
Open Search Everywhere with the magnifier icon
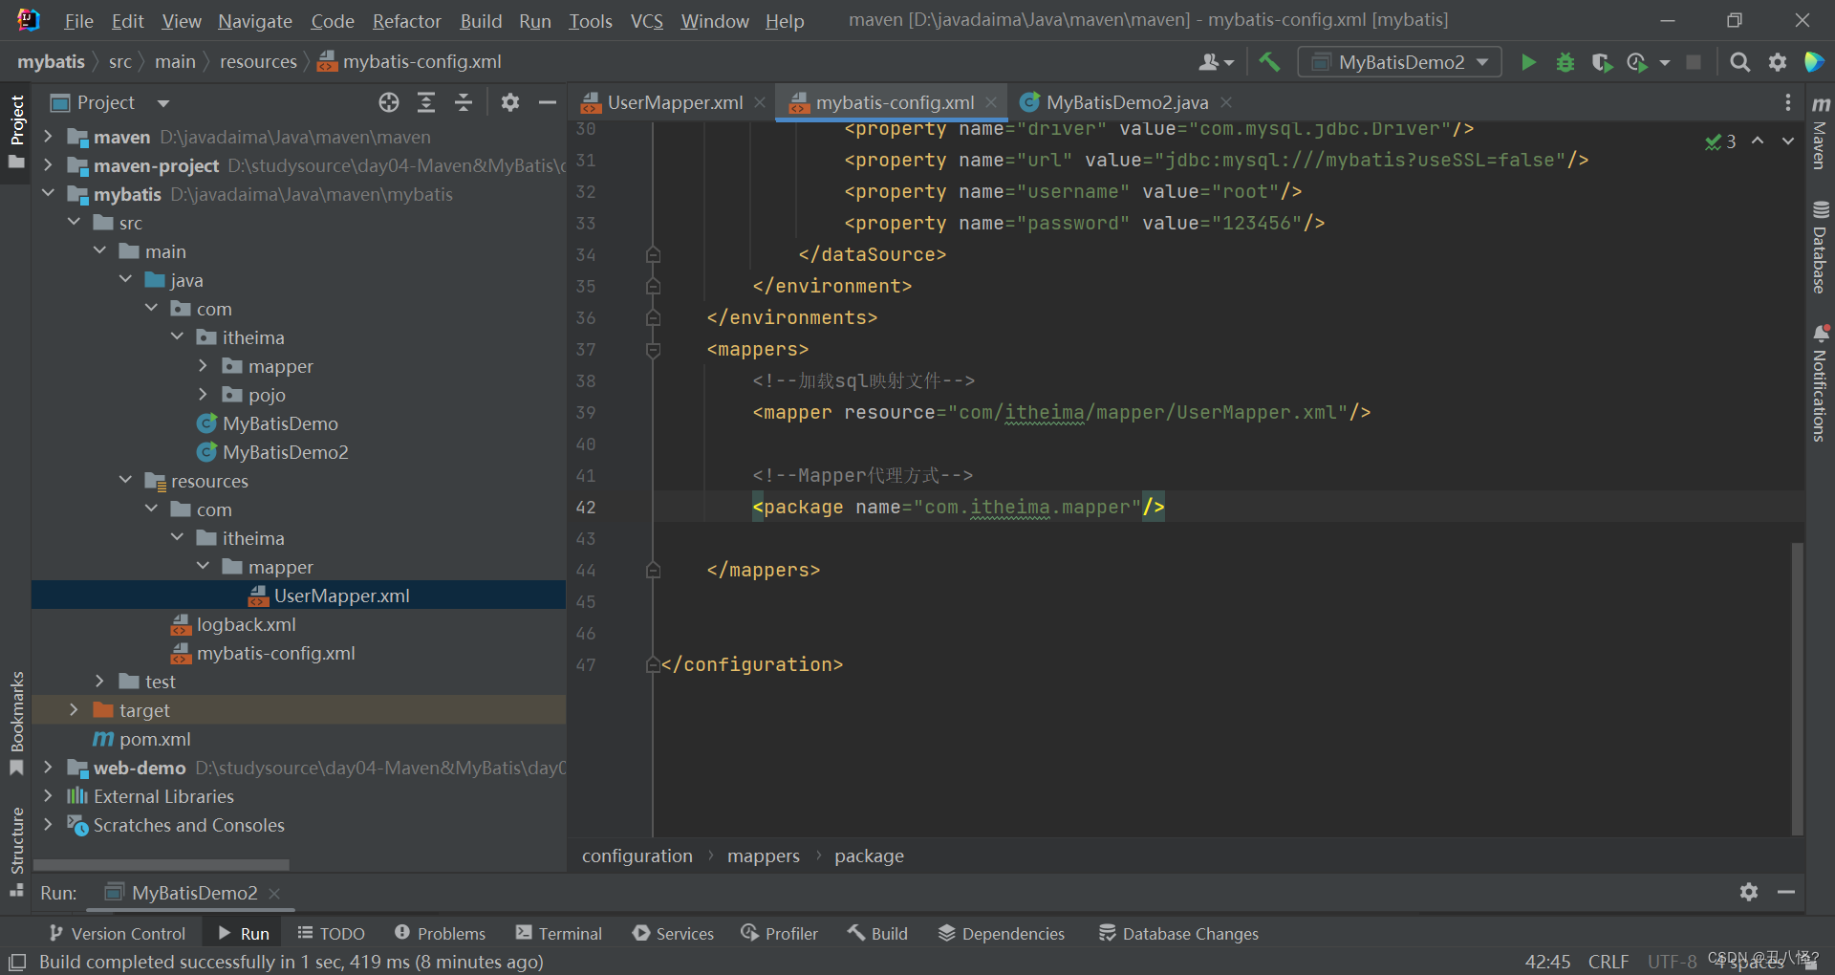[x=1739, y=61]
